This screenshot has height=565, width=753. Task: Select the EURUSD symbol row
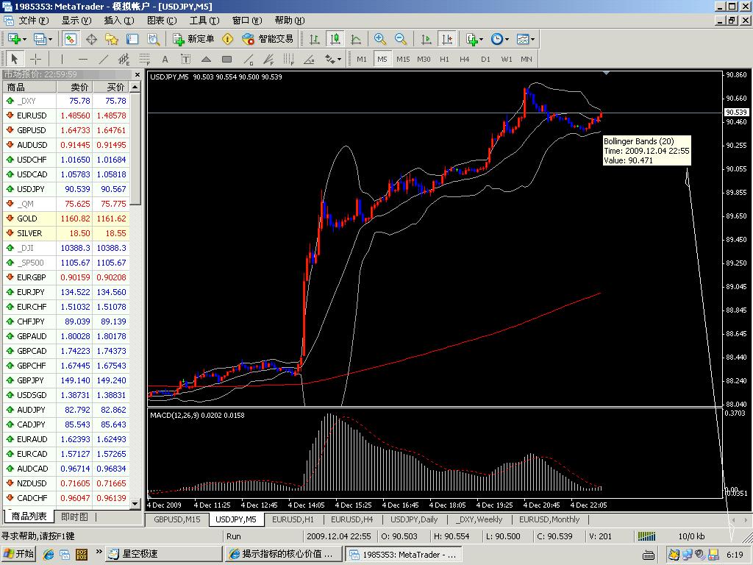click(x=66, y=116)
